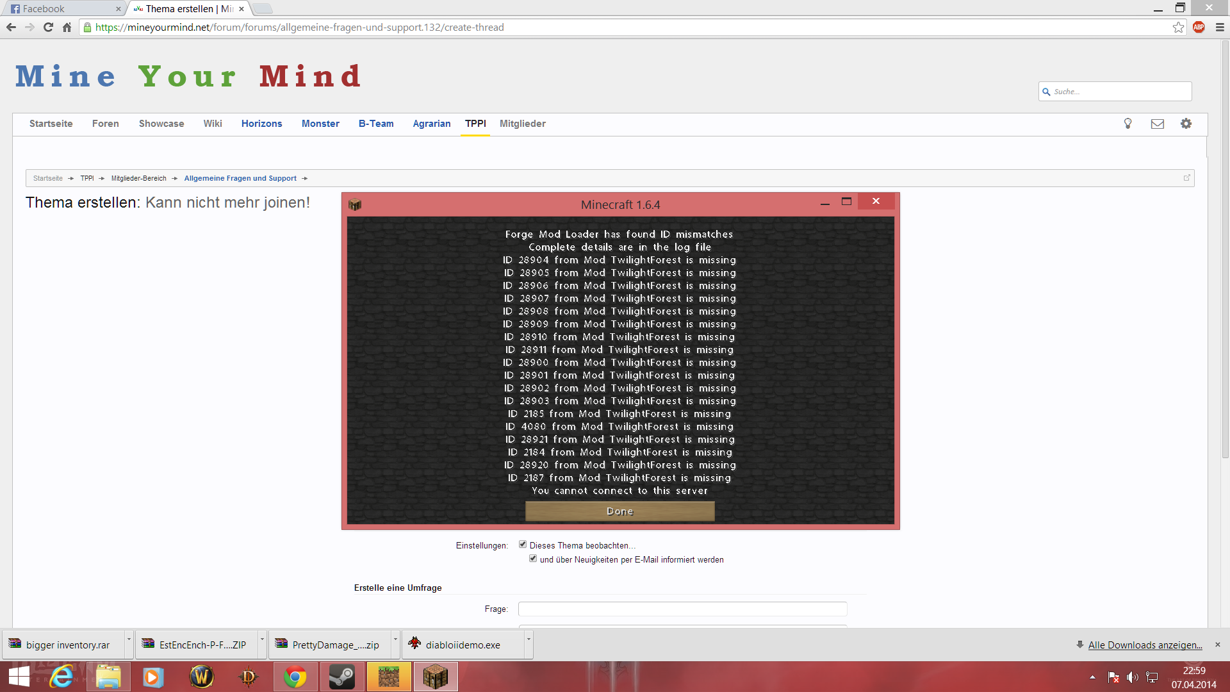Click the breadcrumb open-in-new-window icon
The width and height of the screenshot is (1230, 692).
1186,177
